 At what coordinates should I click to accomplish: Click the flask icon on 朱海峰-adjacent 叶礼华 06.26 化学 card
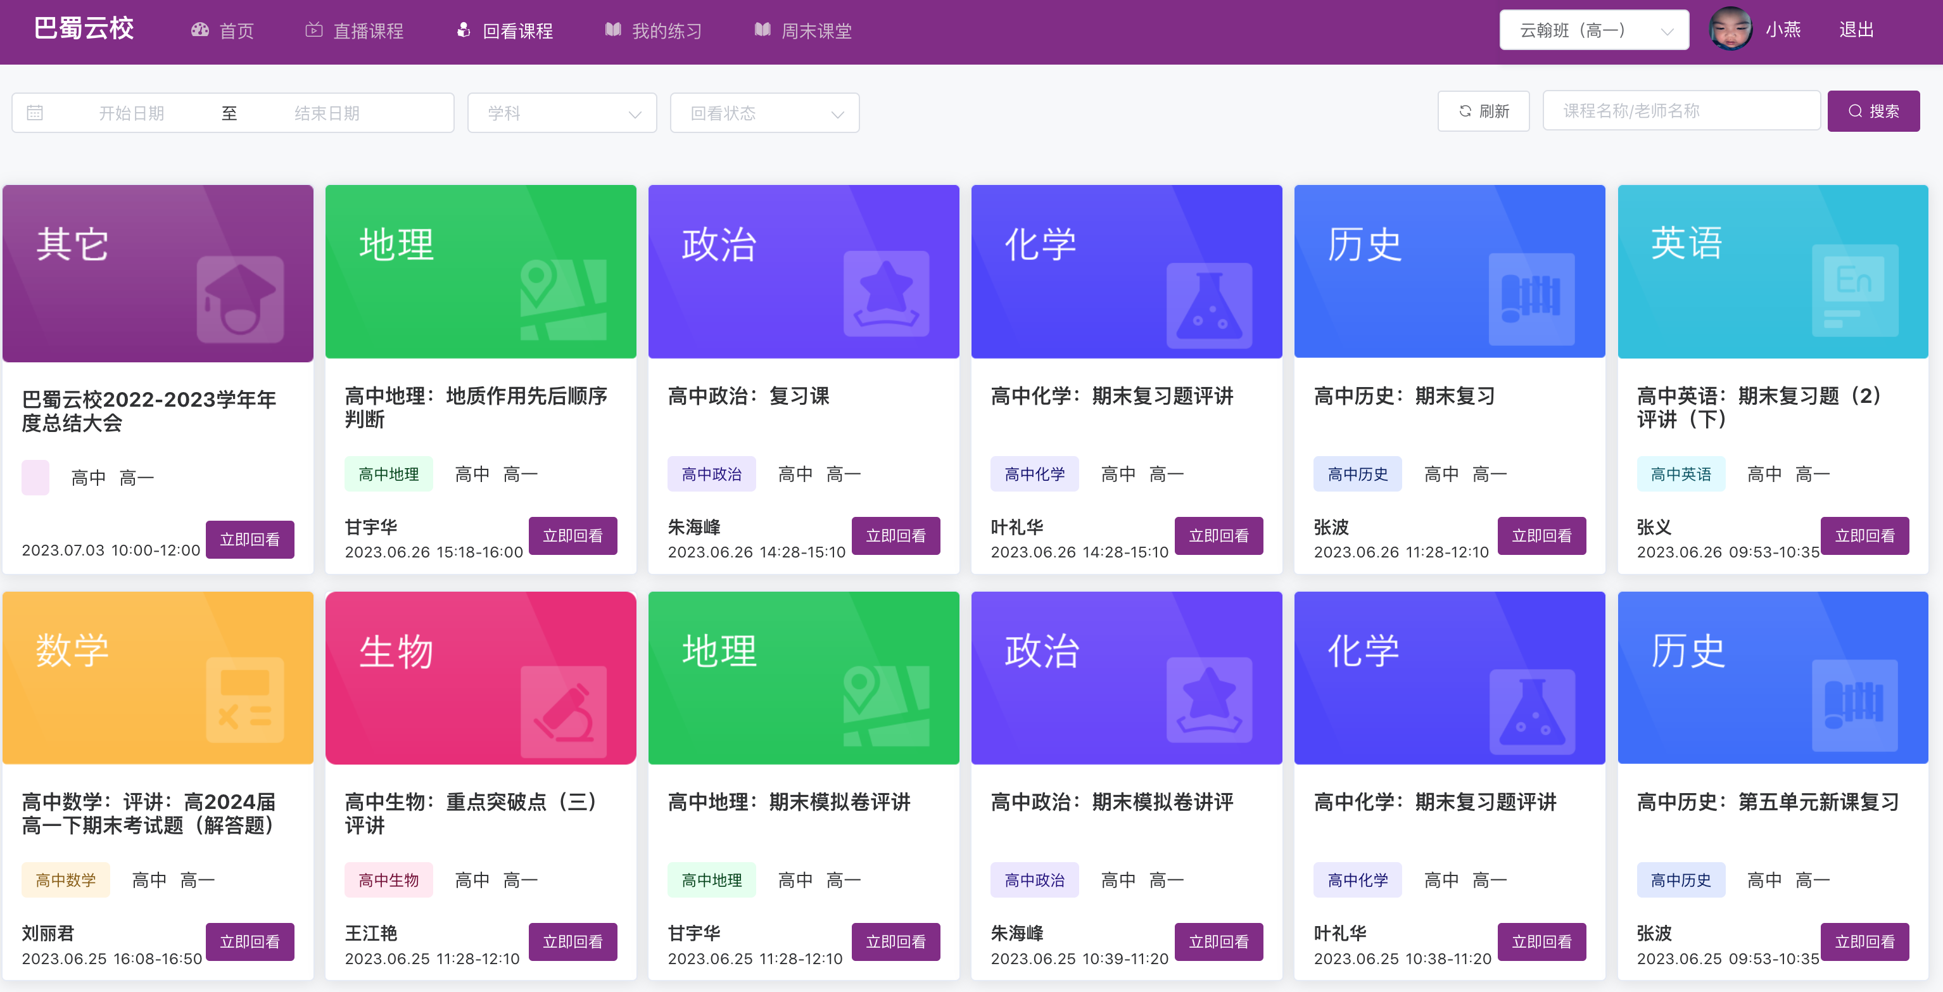1209,305
